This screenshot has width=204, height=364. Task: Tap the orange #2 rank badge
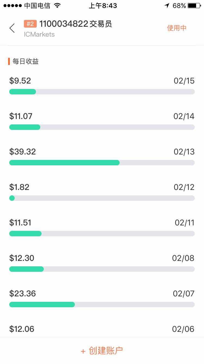point(30,24)
